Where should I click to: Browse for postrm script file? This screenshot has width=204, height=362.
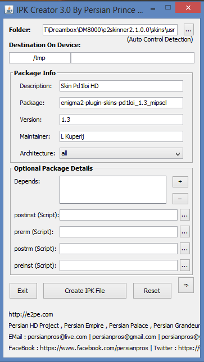point(184,249)
